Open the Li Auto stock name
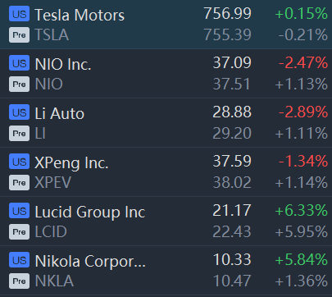The height and width of the screenshot is (297, 332). point(60,113)
